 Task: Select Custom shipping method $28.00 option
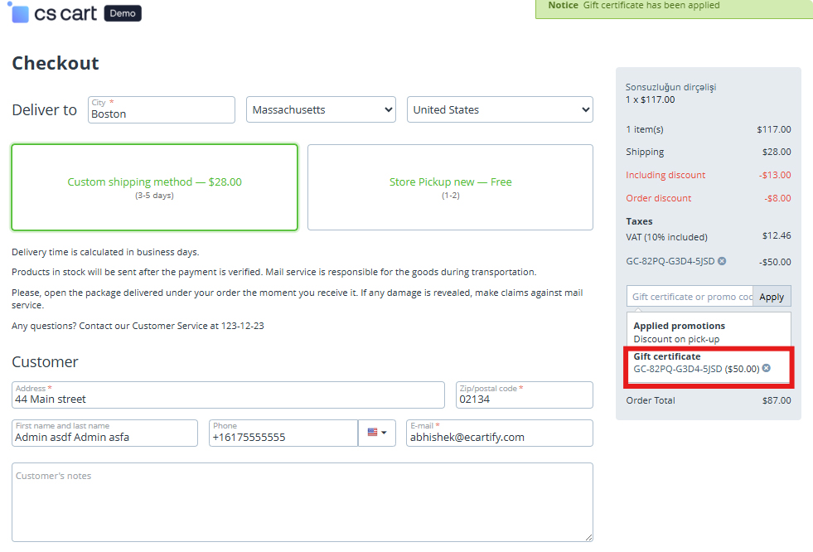(154, 187)
